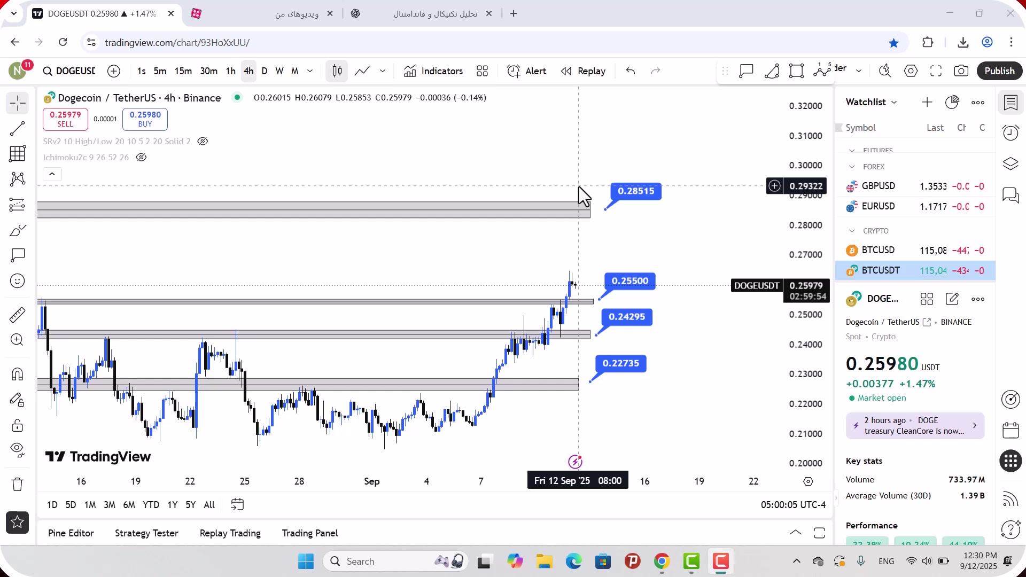
Task: Set chart range to All
Action: click(x=209, y=505)
